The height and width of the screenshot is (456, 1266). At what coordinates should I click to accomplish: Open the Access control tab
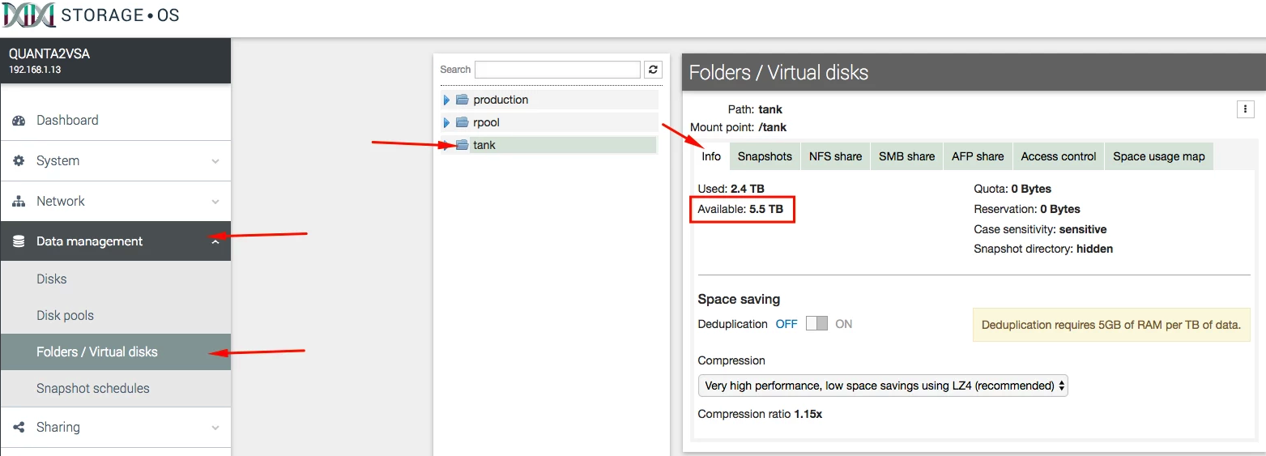click(1058, 156)
